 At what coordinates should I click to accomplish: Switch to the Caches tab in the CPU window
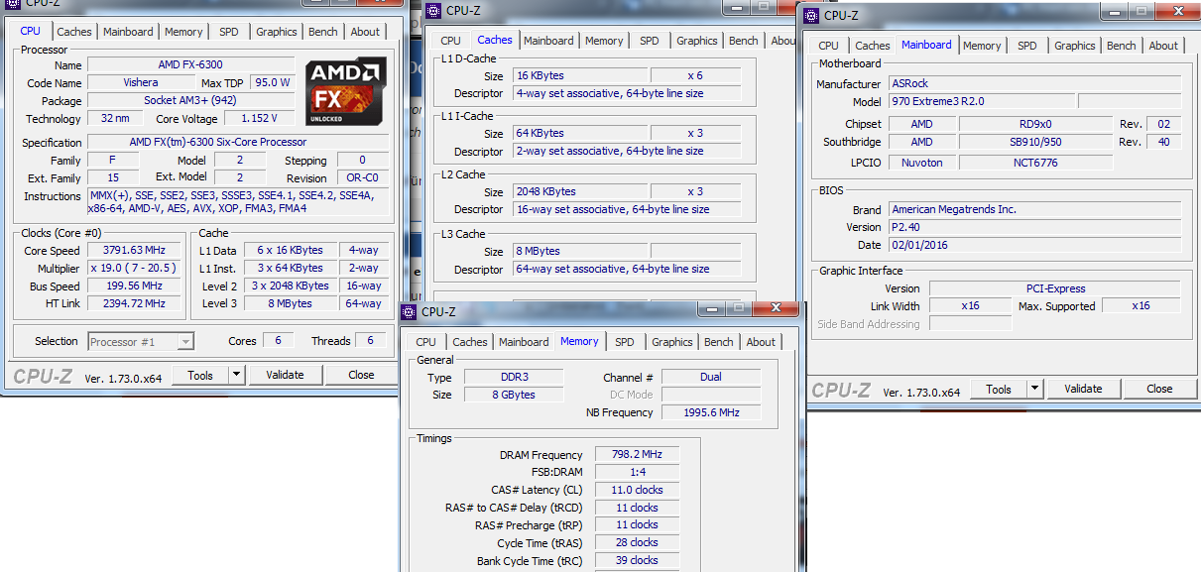tap(74, 32)
